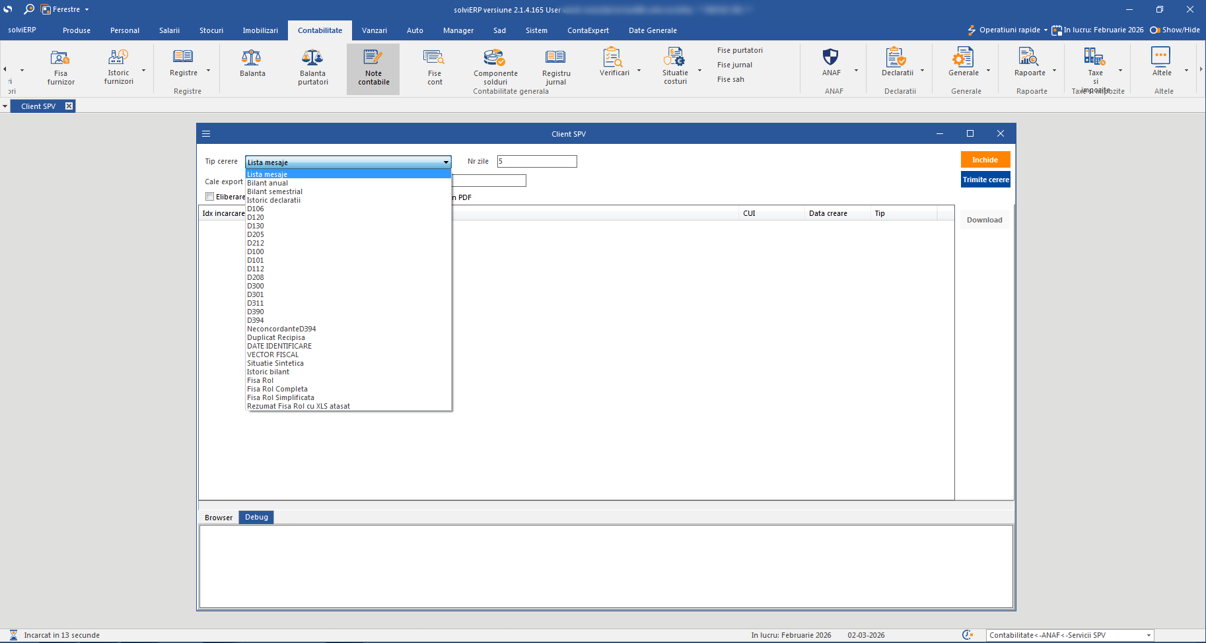
Task: Toggle the Show/Hide switch
Action: tap(1155, 30)
